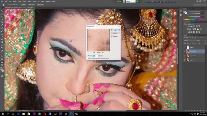Open the Image menu
This screenshot has width=207, height=116.
click(15, 1)
